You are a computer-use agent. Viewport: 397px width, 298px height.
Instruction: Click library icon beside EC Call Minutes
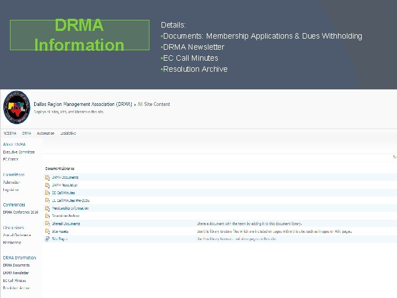(47, 193)
